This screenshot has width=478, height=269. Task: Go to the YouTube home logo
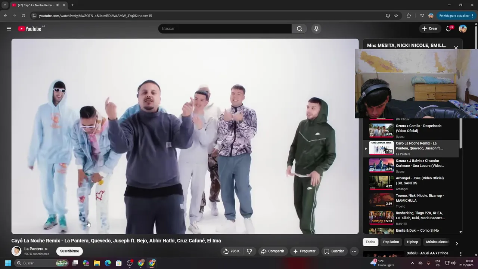(x=30, y=29)
